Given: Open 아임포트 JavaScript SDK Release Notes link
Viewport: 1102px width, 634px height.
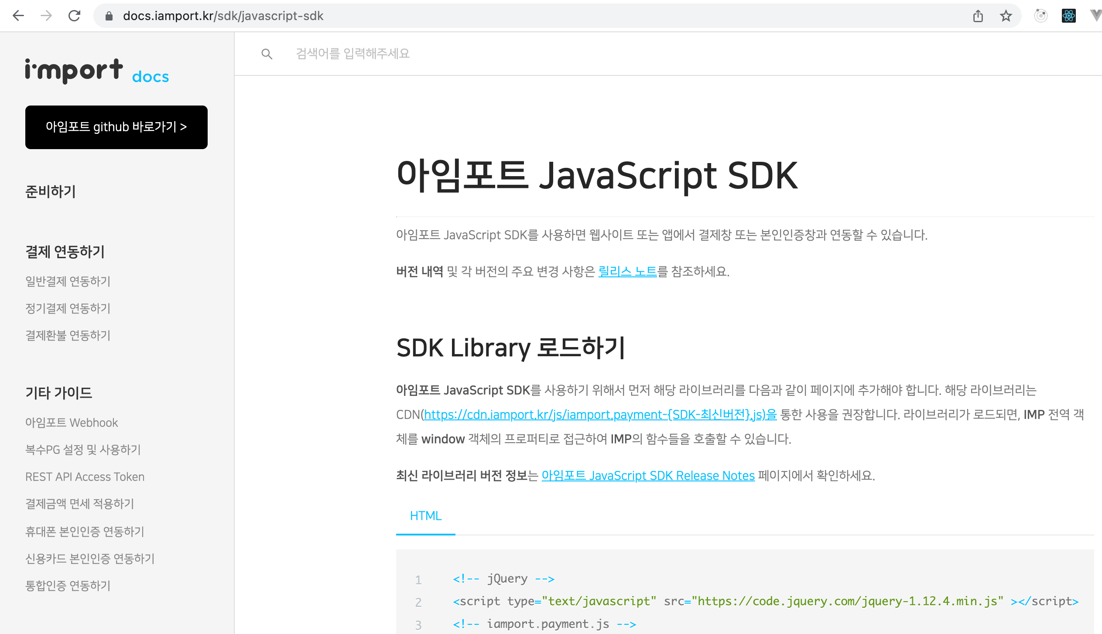Looking at the screenshot, I should (x=648, y=475).
